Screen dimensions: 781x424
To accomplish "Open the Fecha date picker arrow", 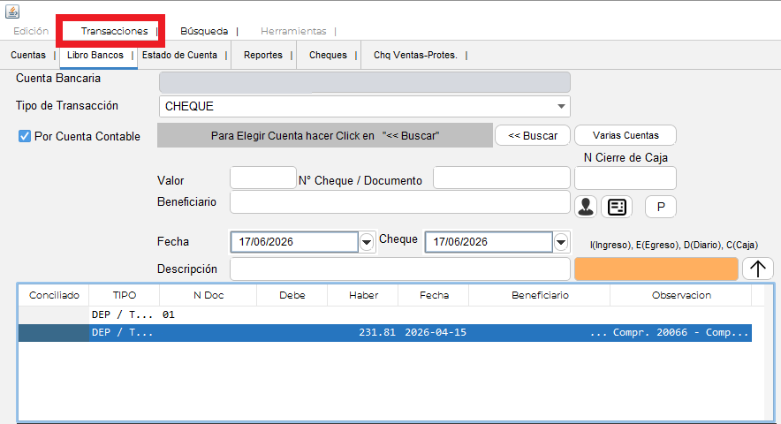I will (367, 242).
